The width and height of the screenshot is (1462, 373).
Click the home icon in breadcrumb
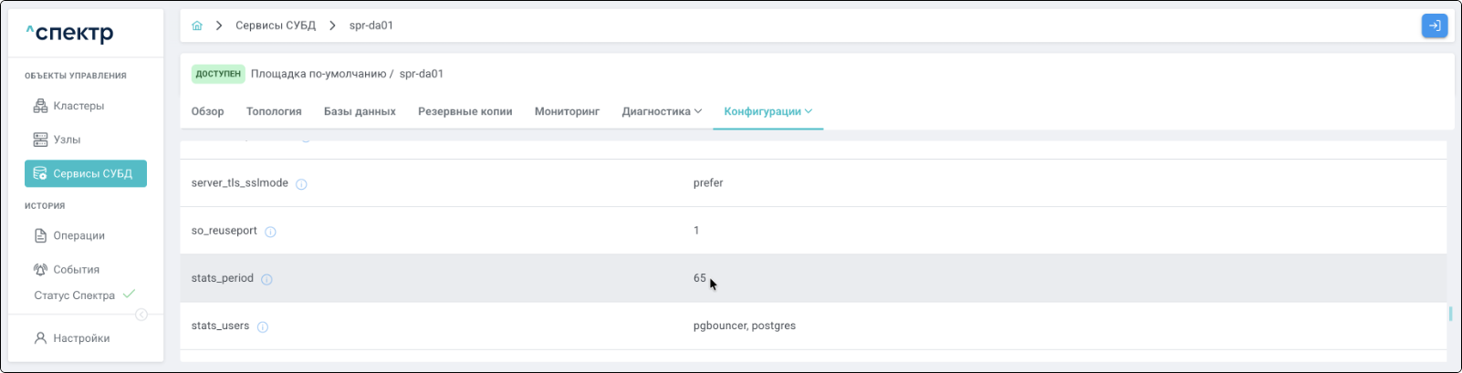(x=197, y=26)
